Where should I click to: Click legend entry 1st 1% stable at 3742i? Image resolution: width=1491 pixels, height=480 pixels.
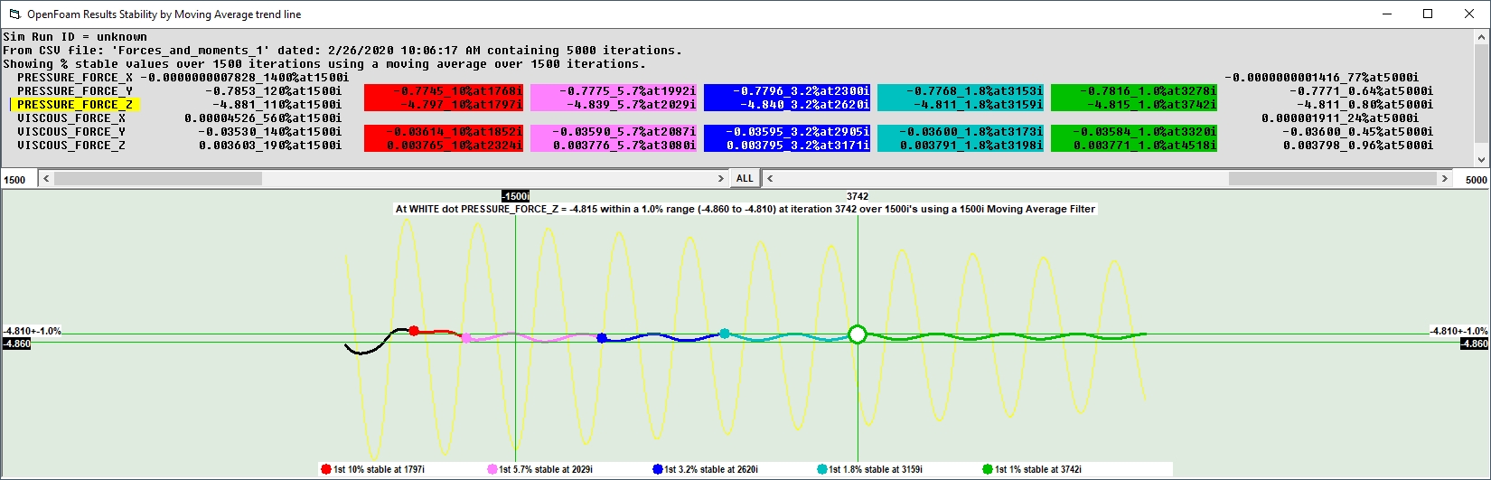(1032, 469)
